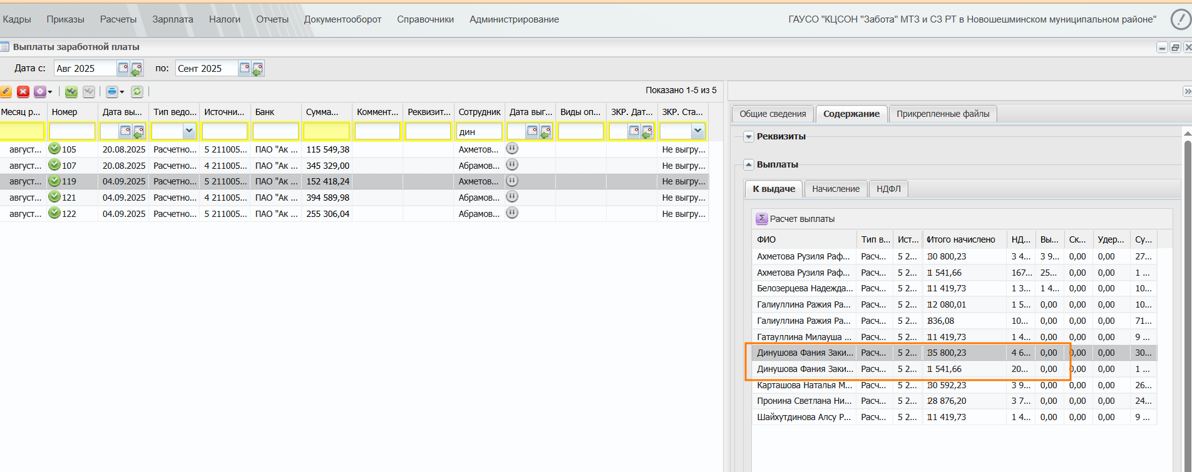1192x472 pixels.
Task: Collapse right panel with double-arrow button
Action: pyautogui.click(x=1187, y=91)
